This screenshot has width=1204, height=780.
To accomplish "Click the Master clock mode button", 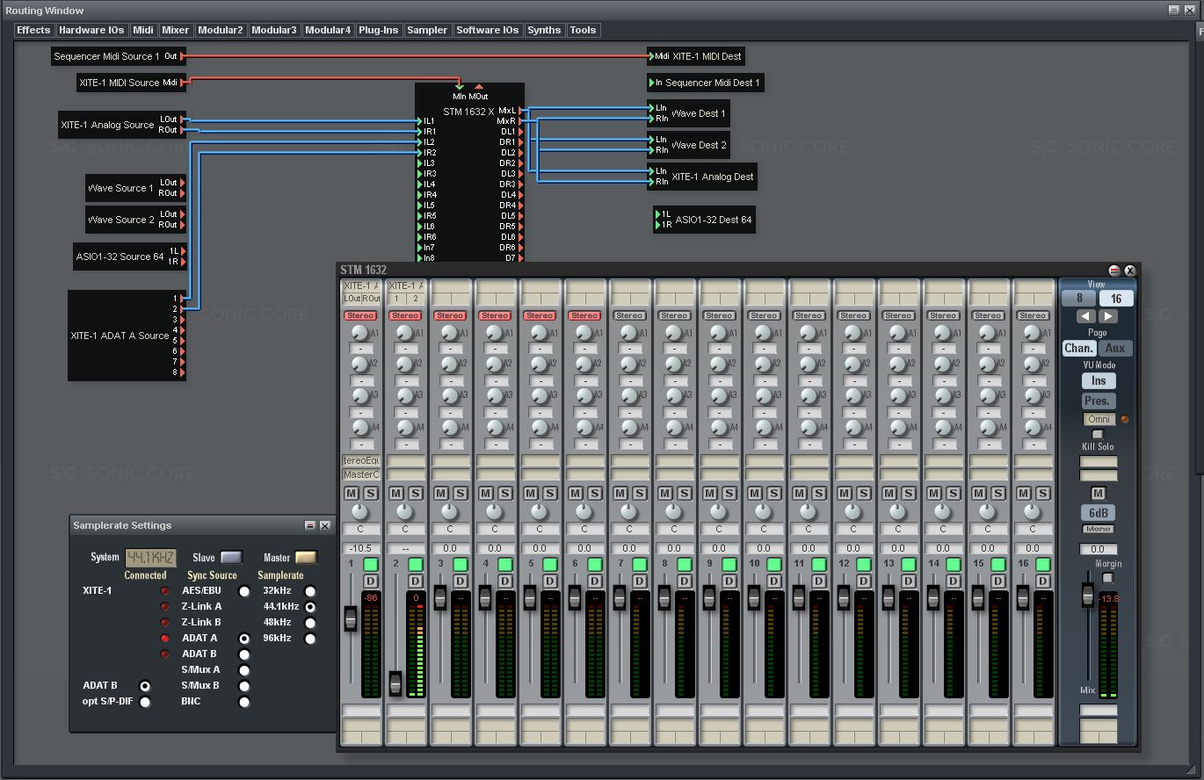I will pyautogui.click(x=306, y=558).
